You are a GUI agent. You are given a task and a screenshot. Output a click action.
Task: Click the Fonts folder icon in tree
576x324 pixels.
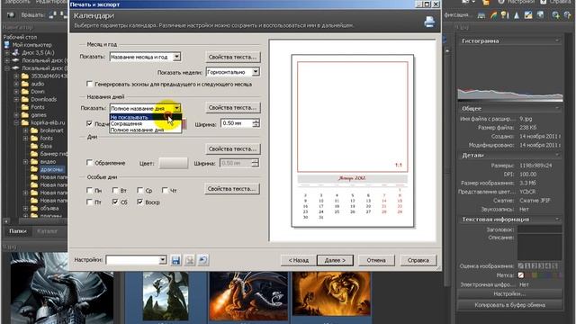pyautogui.click(x=25, y=107)
